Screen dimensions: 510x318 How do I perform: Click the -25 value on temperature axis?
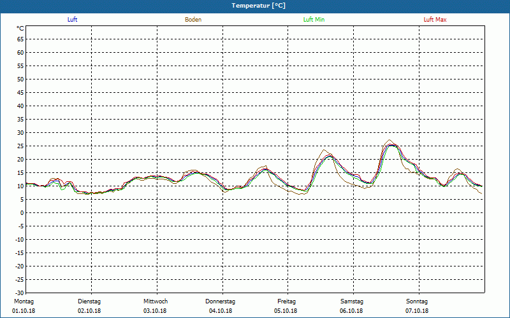pos(20,280)
